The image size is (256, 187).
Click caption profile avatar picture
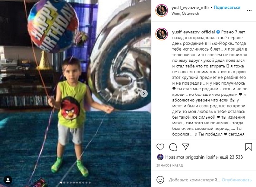[161, 34]
